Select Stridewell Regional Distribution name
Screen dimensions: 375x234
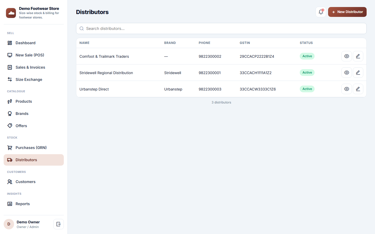[x=106, y=73]
